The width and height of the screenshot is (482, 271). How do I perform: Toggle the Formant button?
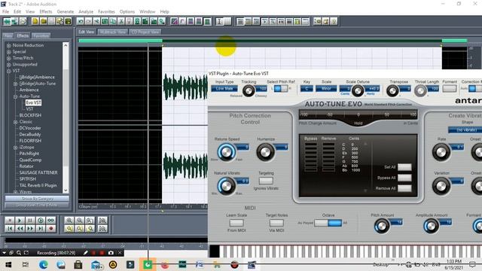pyautogui.click(x=450, y=89)
